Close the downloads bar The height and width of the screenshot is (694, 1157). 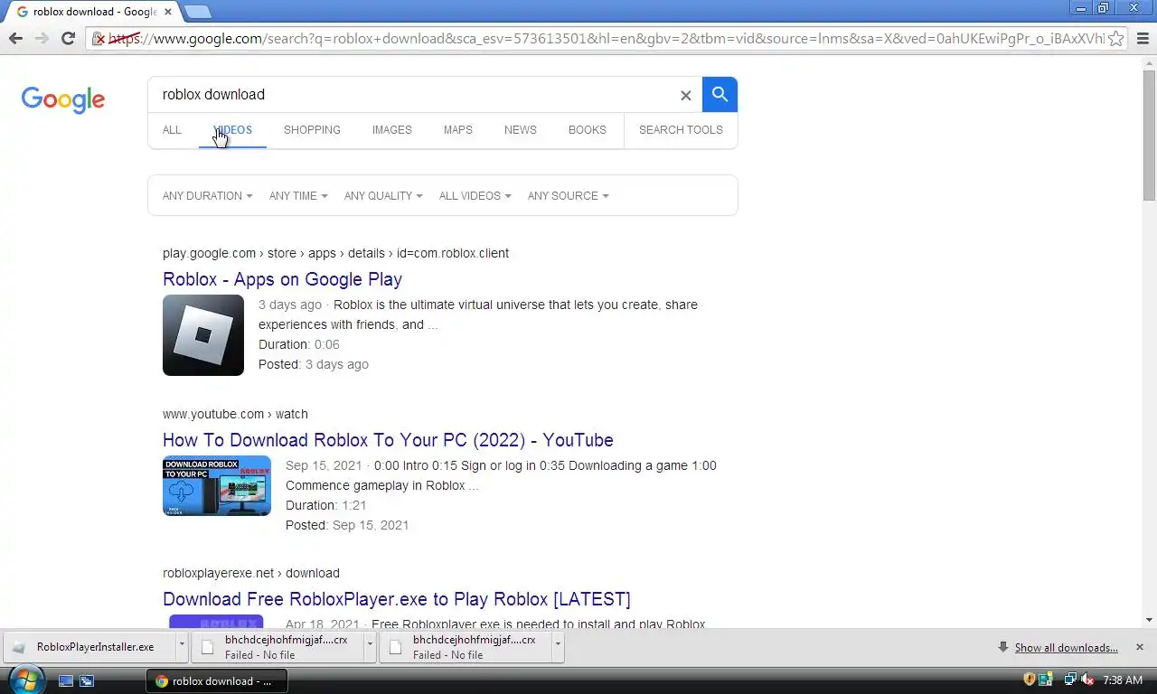coord(1139,647)
